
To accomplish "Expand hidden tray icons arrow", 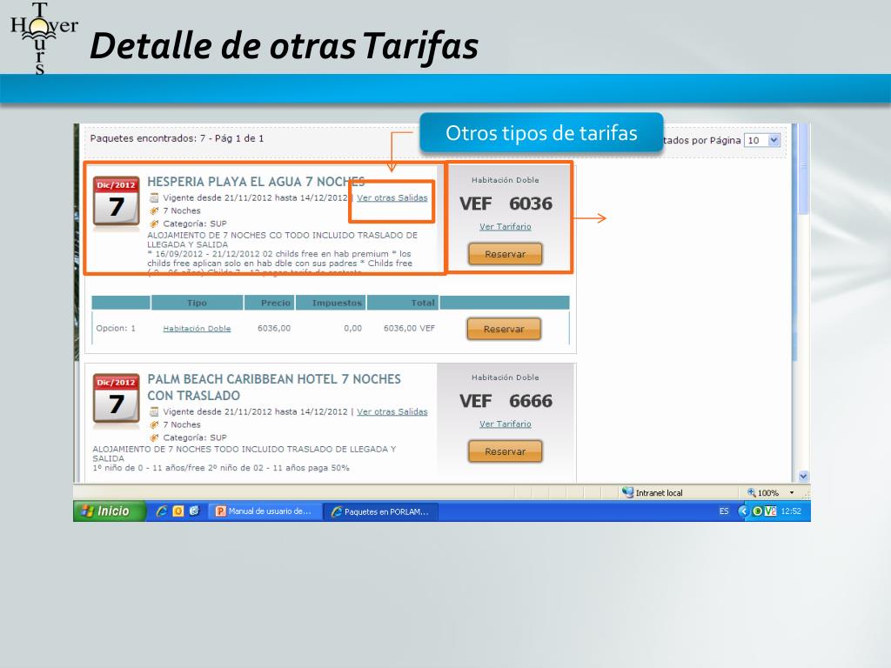I will (742, 511).
